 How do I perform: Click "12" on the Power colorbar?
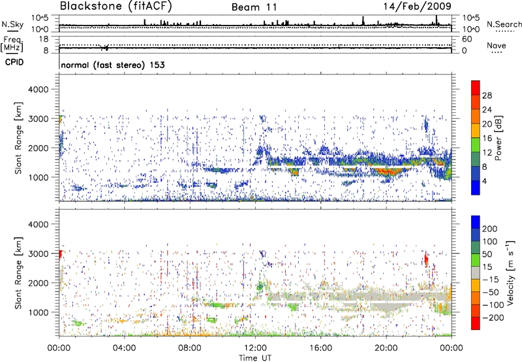[x=487, y=153]
